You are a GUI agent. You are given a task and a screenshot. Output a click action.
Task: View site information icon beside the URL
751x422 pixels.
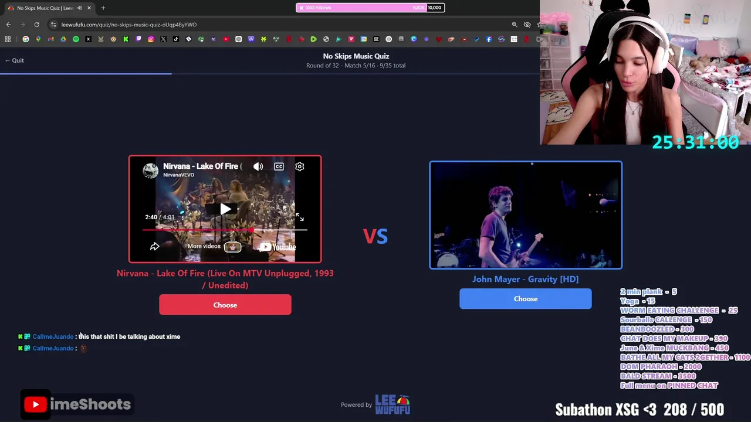(53, 25)
